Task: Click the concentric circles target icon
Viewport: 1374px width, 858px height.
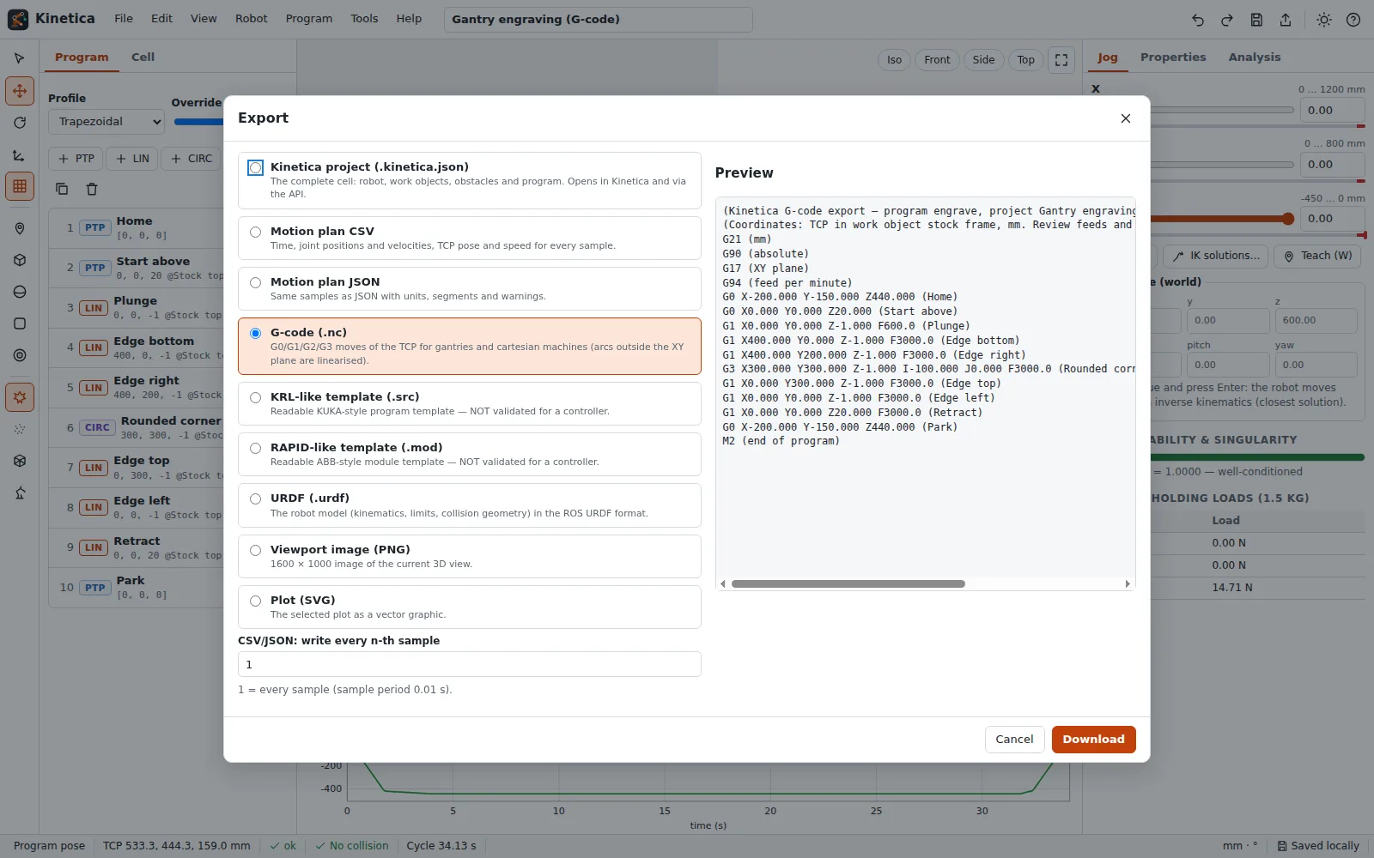Action: [20, 355]
